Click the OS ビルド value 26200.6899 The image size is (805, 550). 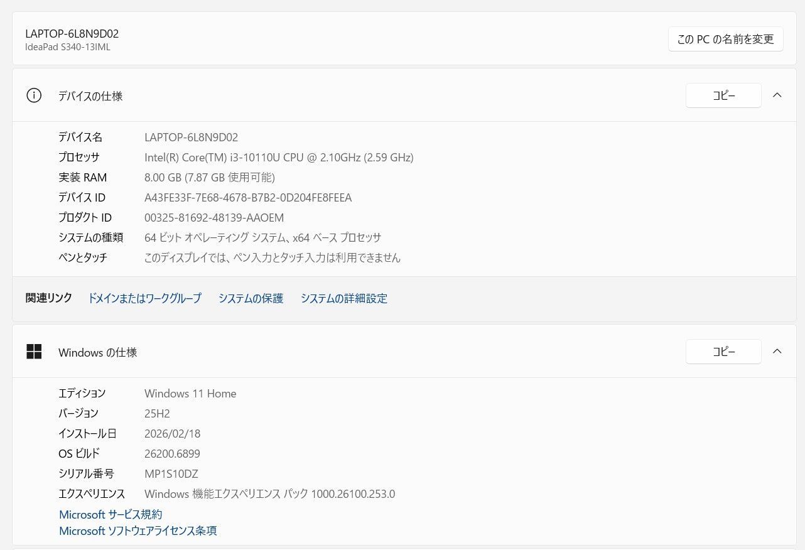pos(172,453)
